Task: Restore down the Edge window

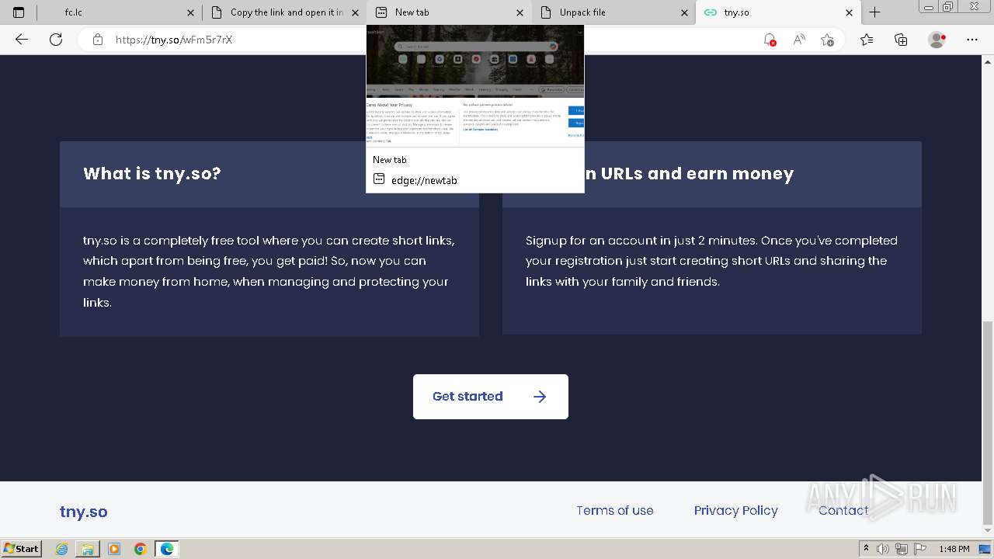Action: [x=947, y=7]
